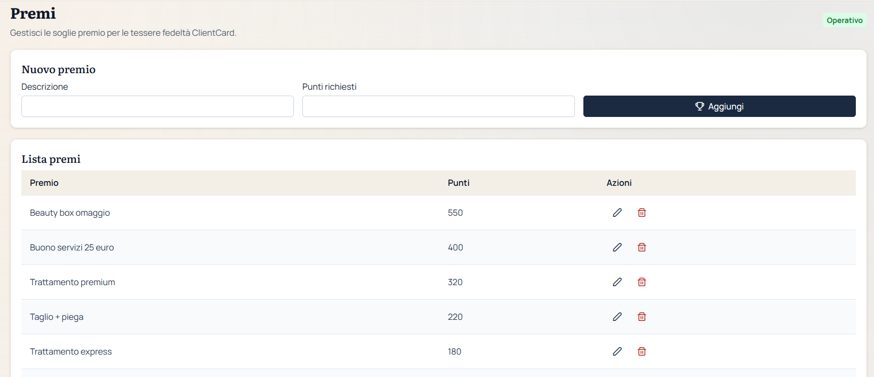Click the Premi page title

[33, 13]
